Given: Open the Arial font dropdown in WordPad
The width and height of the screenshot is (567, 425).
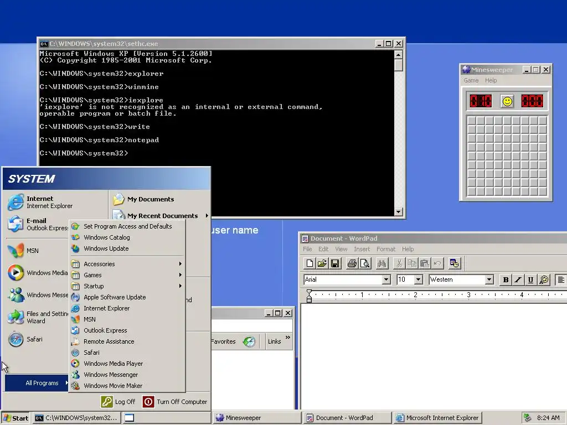Looking at the screenshot, I should tap(386, 279).
